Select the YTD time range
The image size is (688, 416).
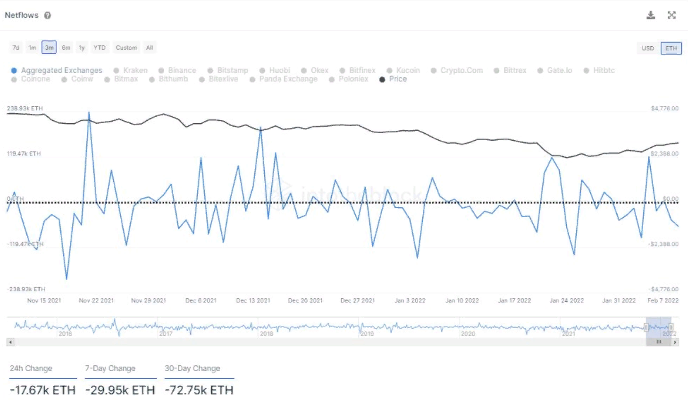(x=99, y=48)
